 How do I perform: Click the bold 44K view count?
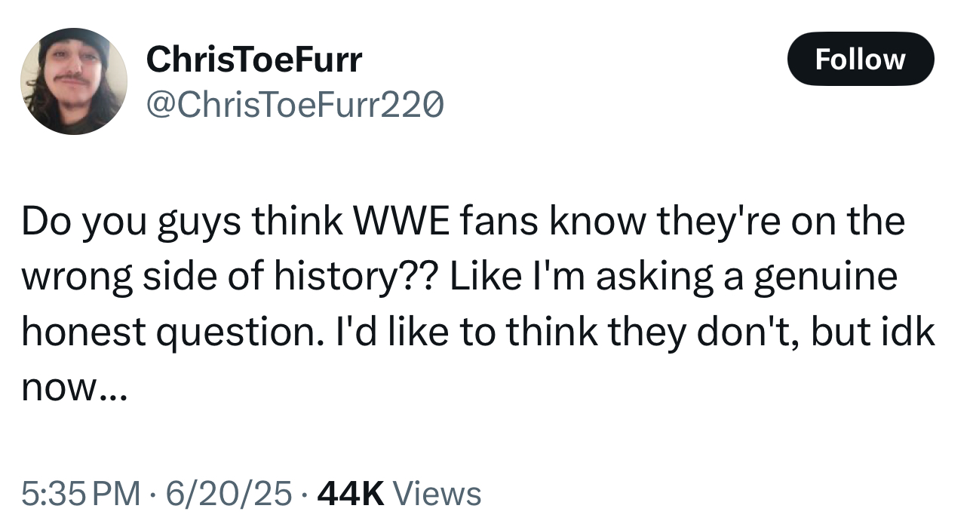(351, 494)
